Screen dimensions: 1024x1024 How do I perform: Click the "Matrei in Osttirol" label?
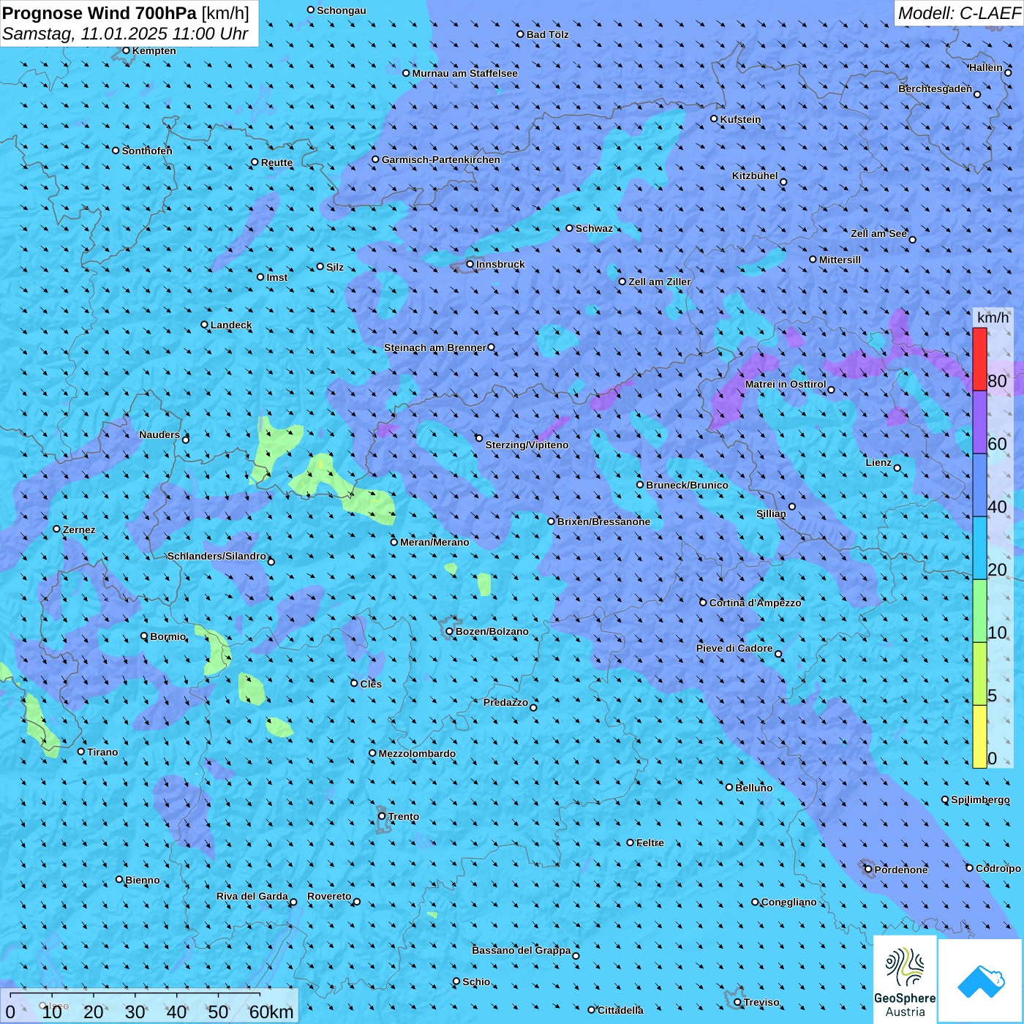[786, 384]
